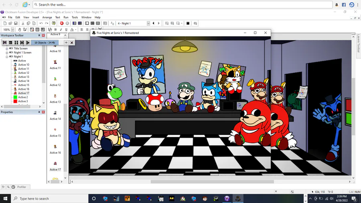Save the project with the floppy icon

16,23
